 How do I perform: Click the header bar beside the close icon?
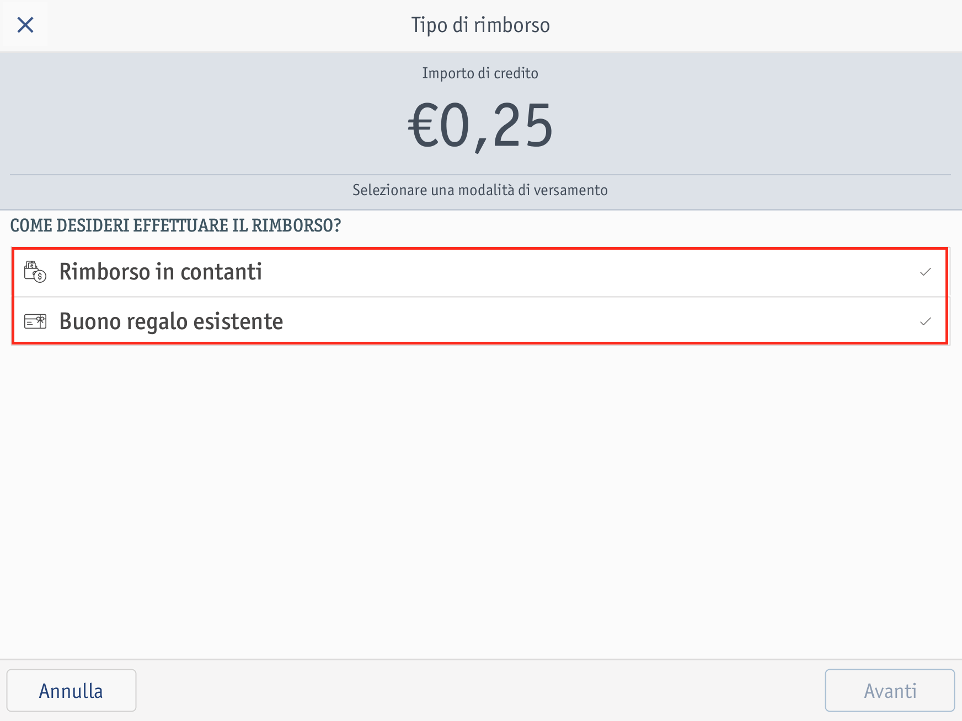click(221, 25)
